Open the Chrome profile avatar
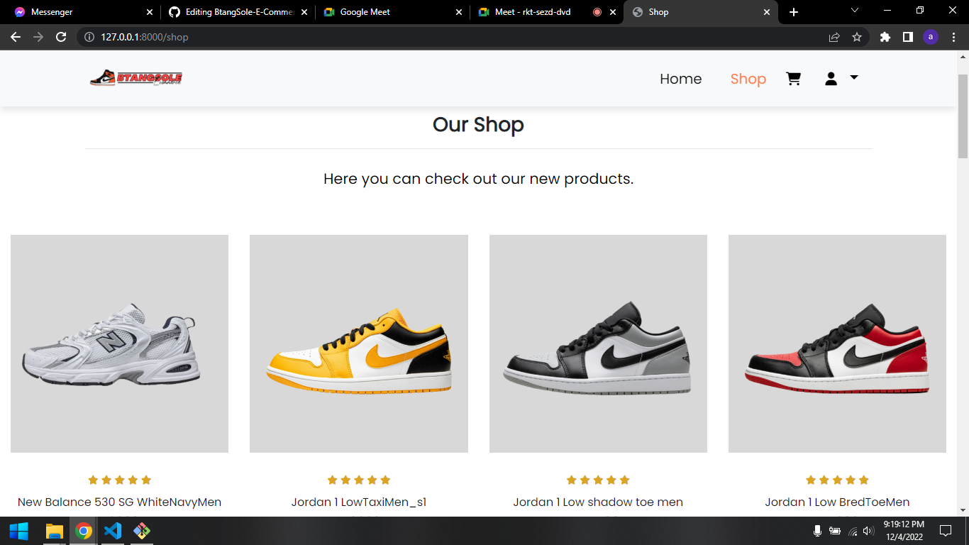Image resolution: width=969 pixels, height=545 pixels. (x=931, y=37)
